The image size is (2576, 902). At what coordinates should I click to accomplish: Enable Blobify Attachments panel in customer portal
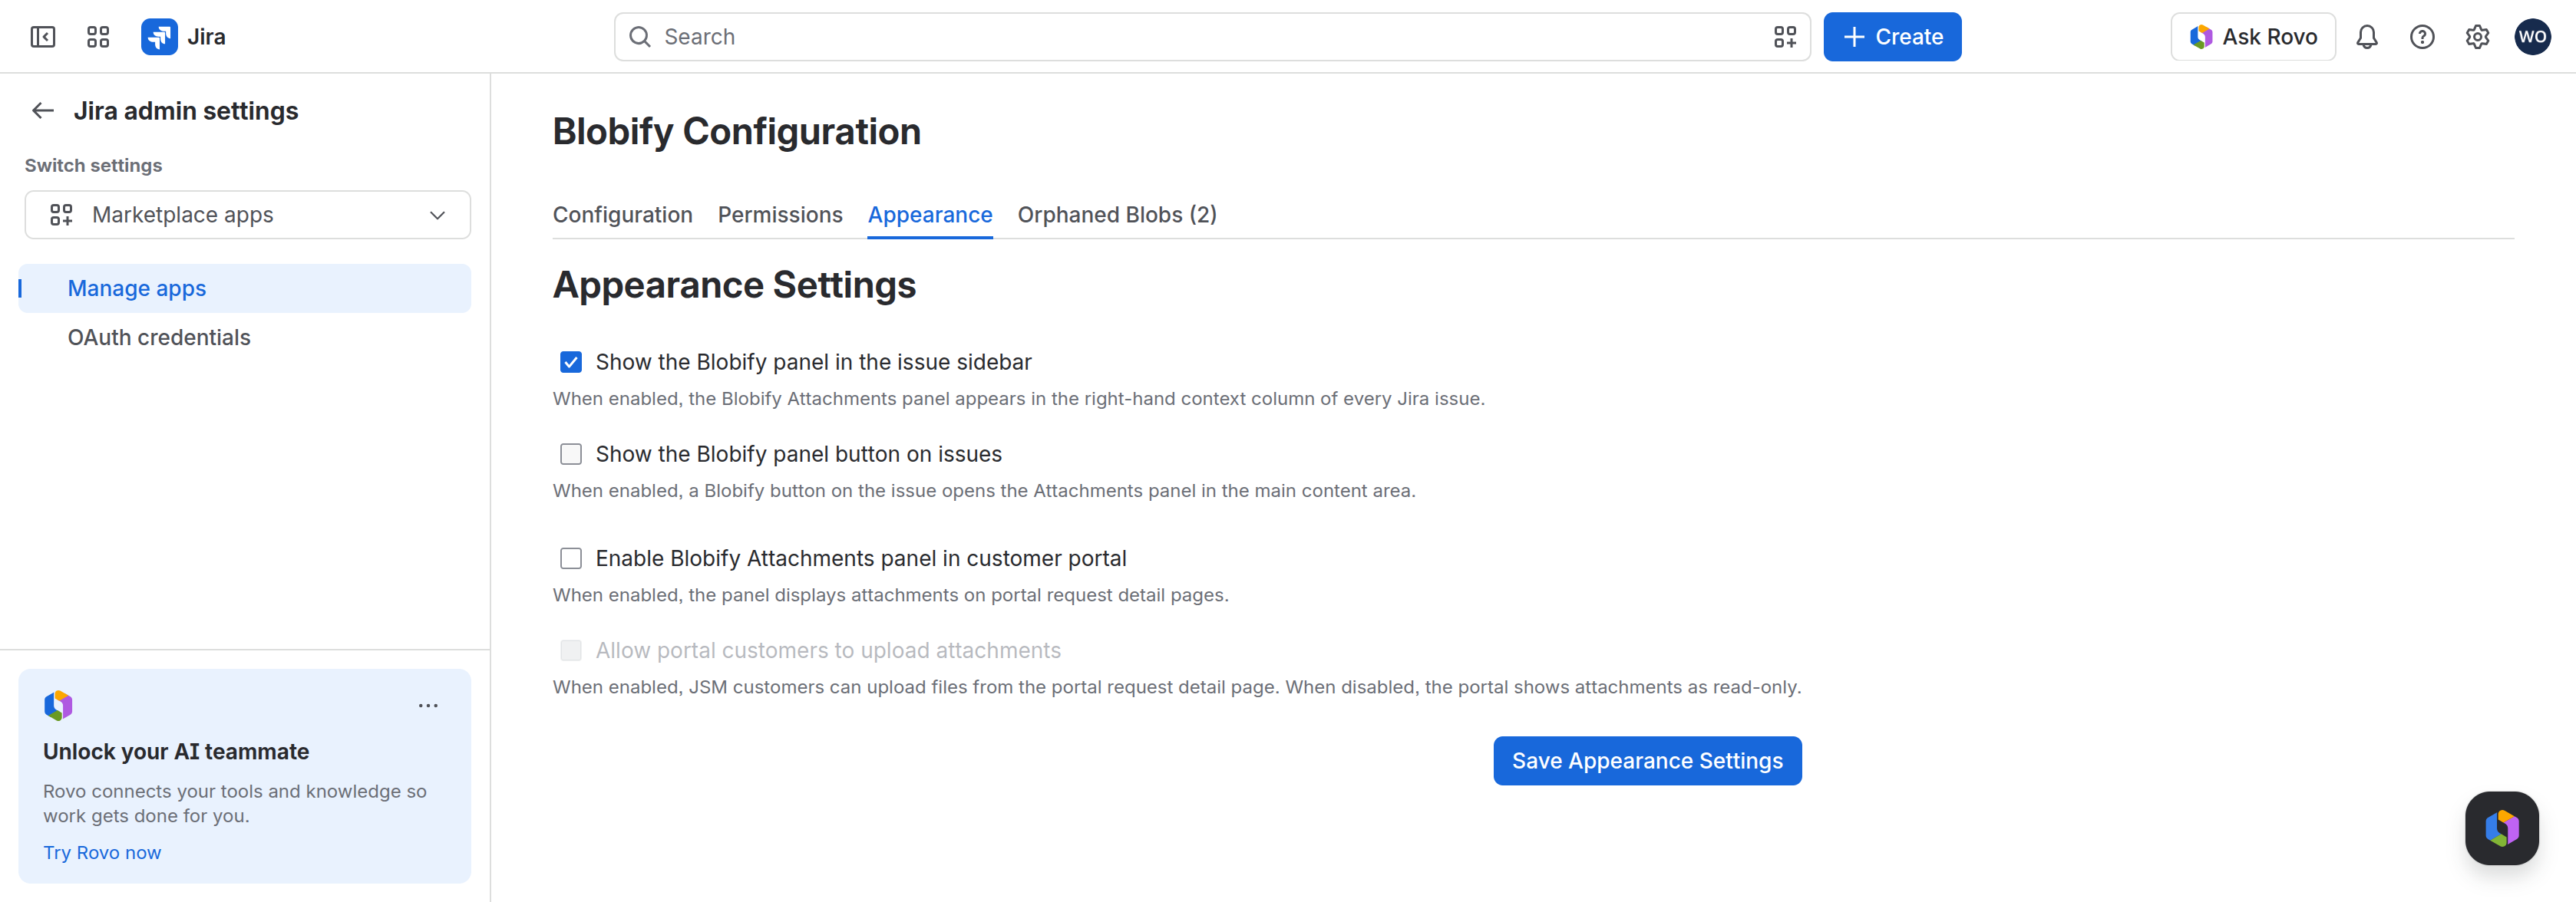[571, 558]
